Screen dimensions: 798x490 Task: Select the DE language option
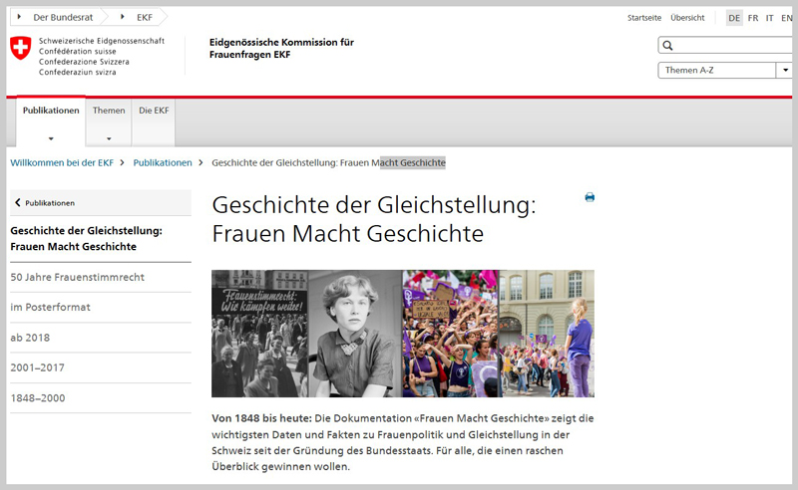(734, 18)
